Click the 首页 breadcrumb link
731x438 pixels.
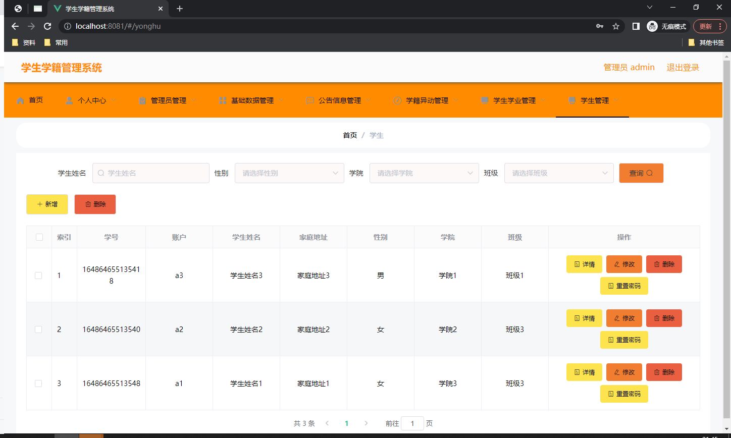coord(350,135)
